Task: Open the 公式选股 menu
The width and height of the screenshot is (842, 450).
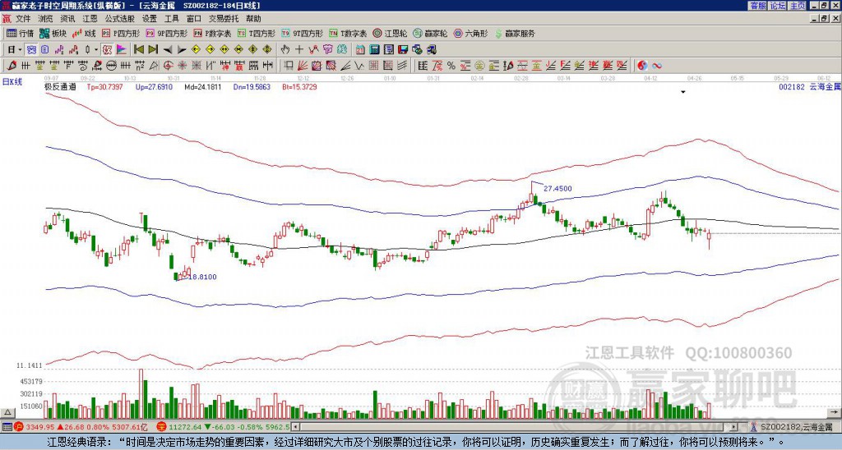Action: pyautogui.click(x=119, y=19)
